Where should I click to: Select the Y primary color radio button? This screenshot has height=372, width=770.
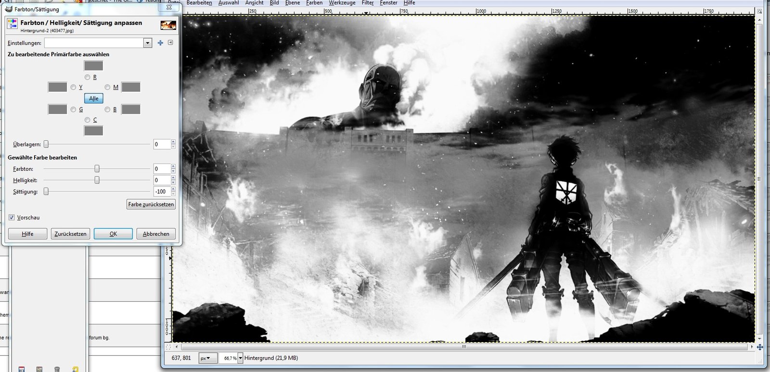[73, 87]
